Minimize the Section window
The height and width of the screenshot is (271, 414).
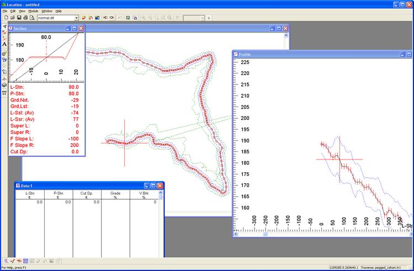coord(68,29)
